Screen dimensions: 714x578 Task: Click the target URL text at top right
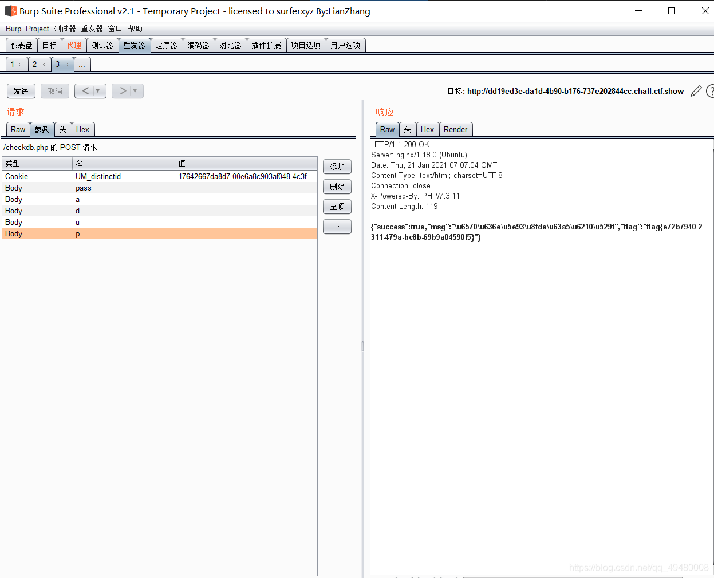point(575,91)
